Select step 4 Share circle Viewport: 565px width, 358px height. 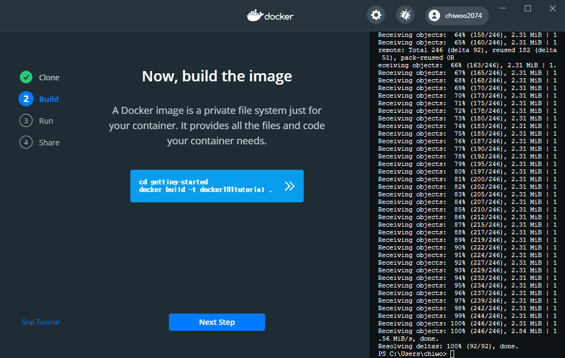26,143
